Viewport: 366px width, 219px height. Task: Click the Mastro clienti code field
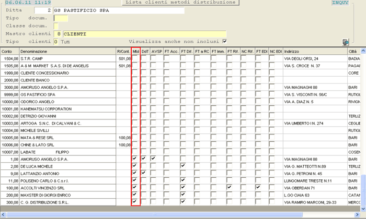(58, 34)
